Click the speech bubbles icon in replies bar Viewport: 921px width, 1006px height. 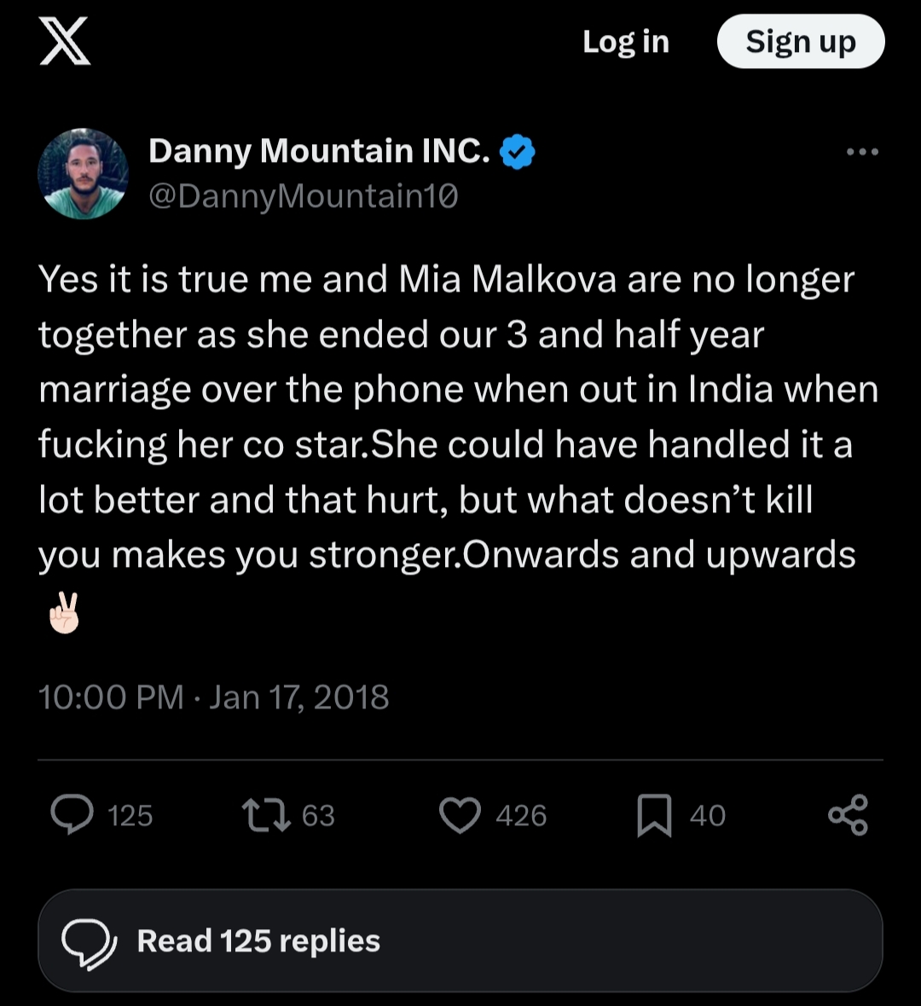(x=90, y=942)
